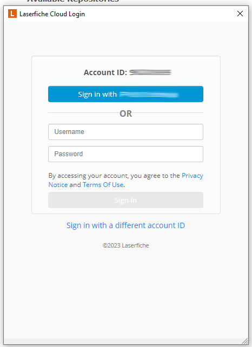
Task: Click the blue Sign in with button
Action: (126, 94)
